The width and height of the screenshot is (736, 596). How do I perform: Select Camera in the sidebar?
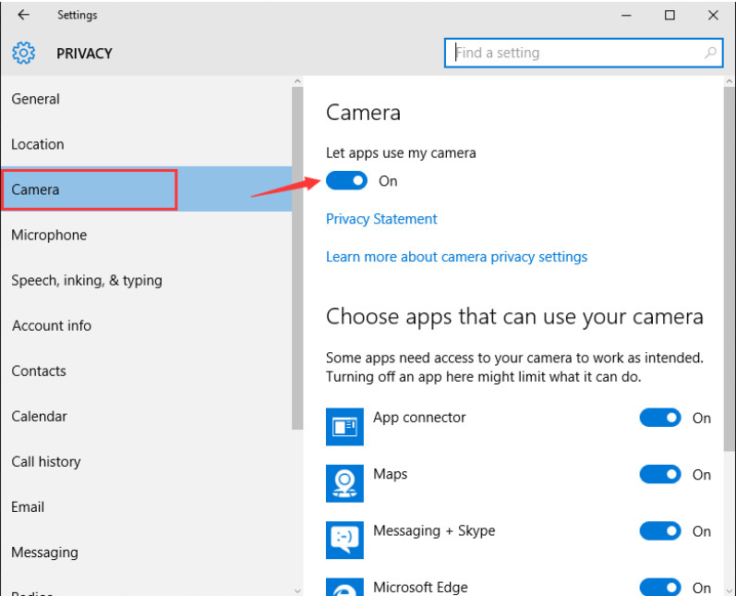(146, 189)
